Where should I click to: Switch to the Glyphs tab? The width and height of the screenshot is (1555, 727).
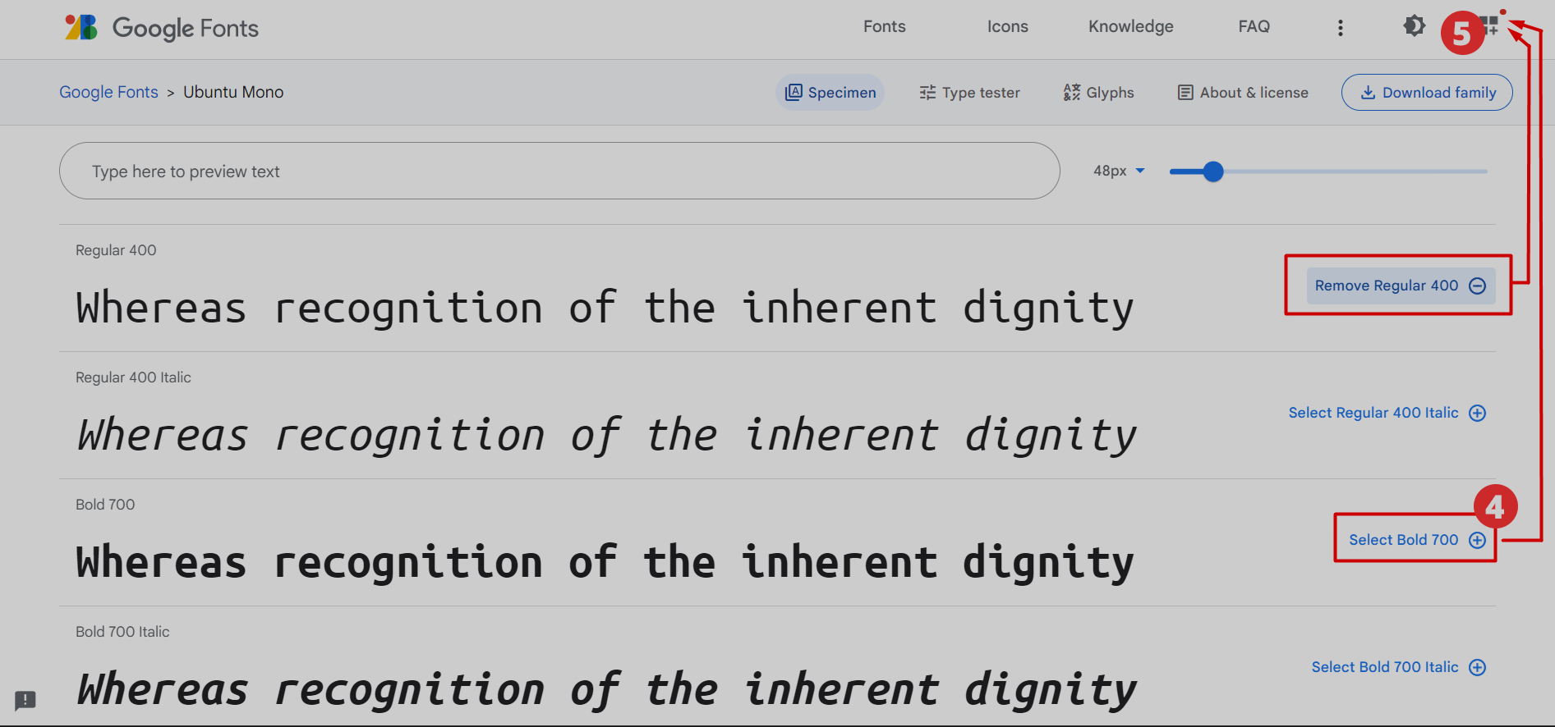coord(1098,93)
